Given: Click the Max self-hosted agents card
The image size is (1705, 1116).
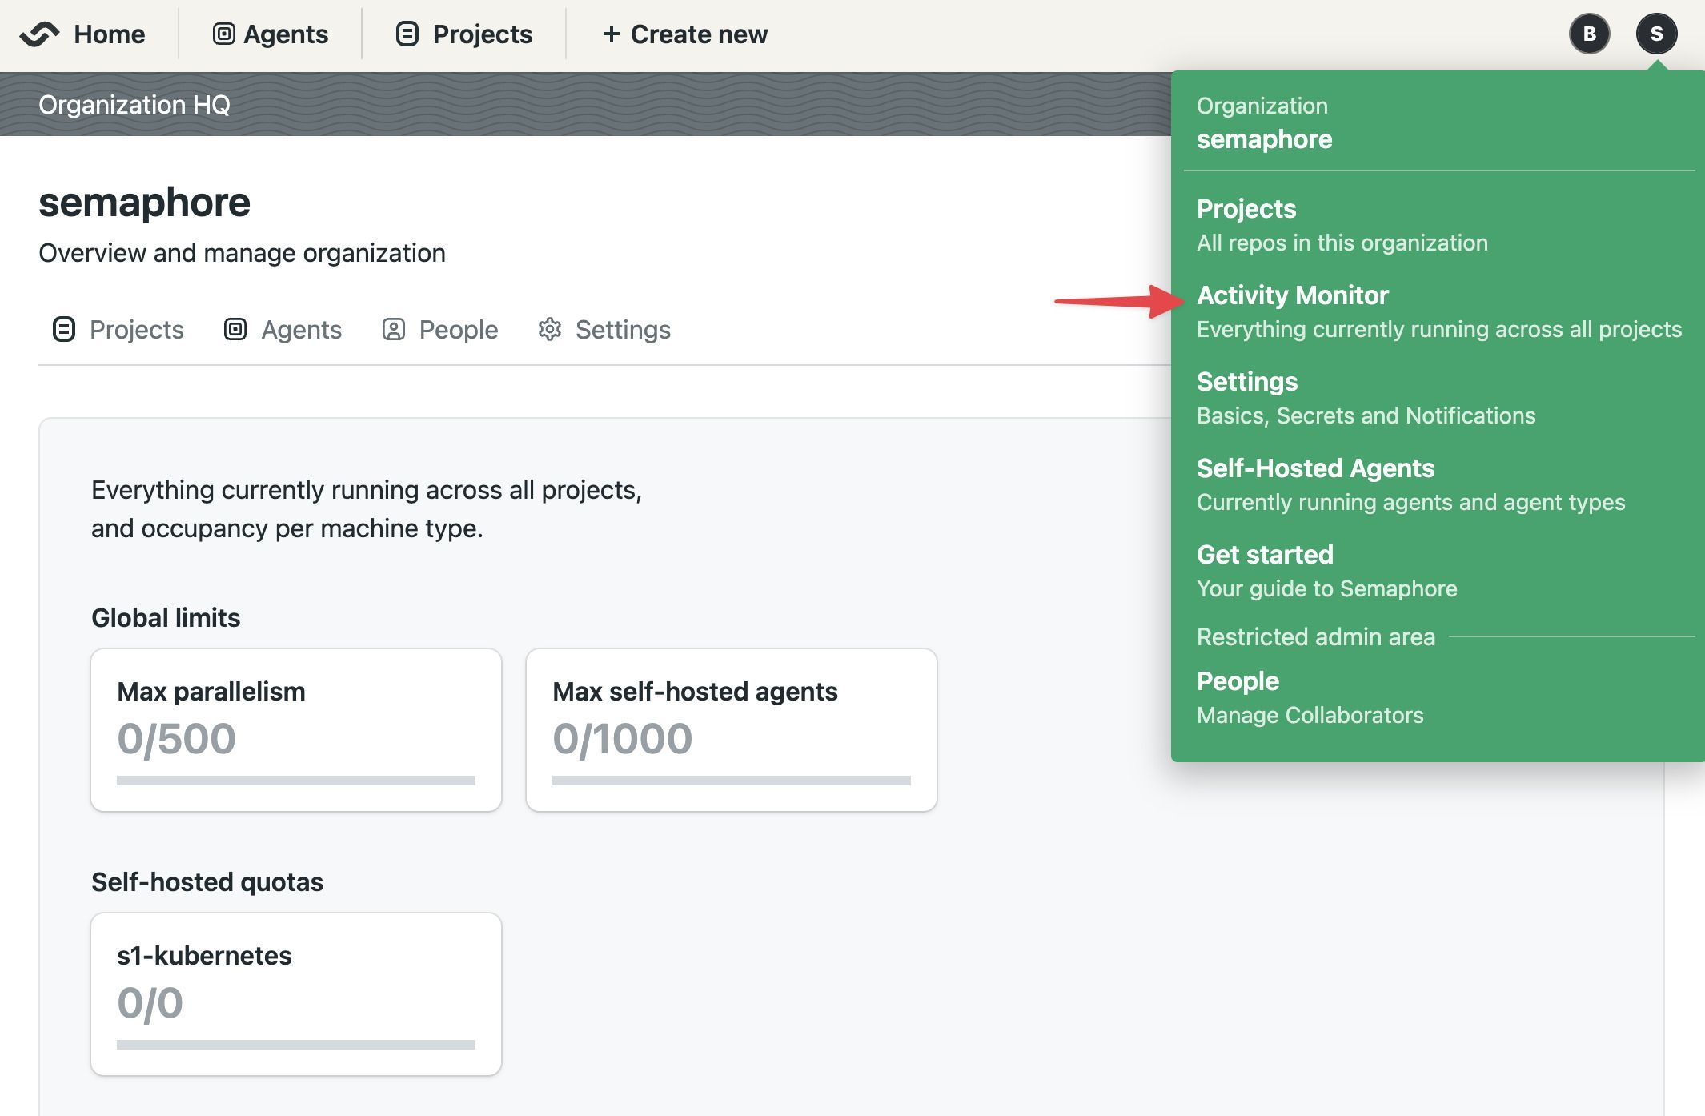Looking at the screenshot, I should pyautogui.click(x=732, y=730).
